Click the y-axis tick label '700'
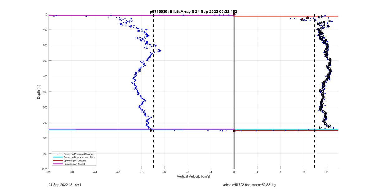Viewport: 374px width, 190px height. tap(45, 123)
